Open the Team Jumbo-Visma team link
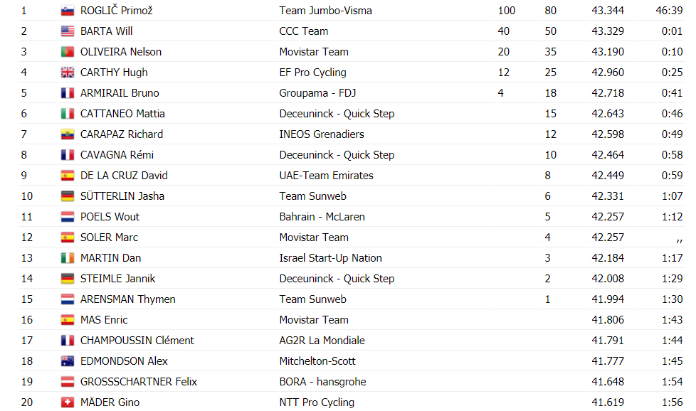This screenshot has height=411, width=696. pyautogui.click(x=325, y=11)
